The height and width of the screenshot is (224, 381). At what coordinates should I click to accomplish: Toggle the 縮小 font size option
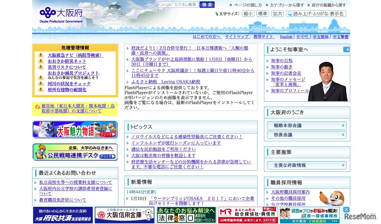tap(248, 13)
